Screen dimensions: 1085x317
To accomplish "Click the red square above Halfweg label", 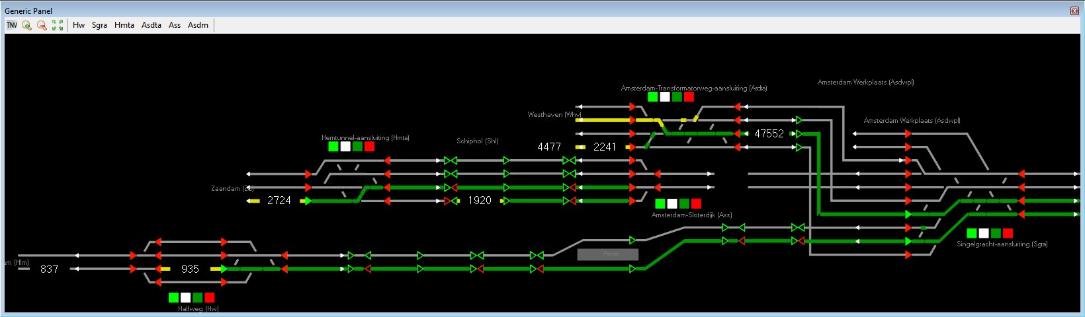I will (210, 298).
